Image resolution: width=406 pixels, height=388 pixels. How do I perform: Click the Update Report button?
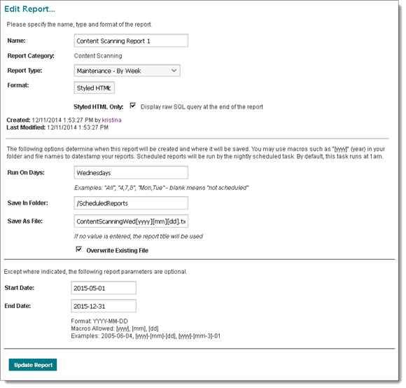tap(33, 365)
